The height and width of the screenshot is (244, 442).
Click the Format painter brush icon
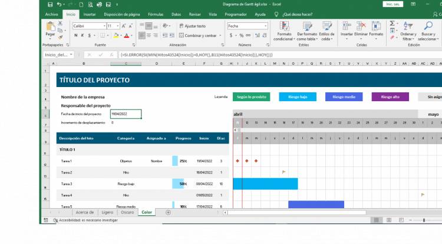coord(60,37)
